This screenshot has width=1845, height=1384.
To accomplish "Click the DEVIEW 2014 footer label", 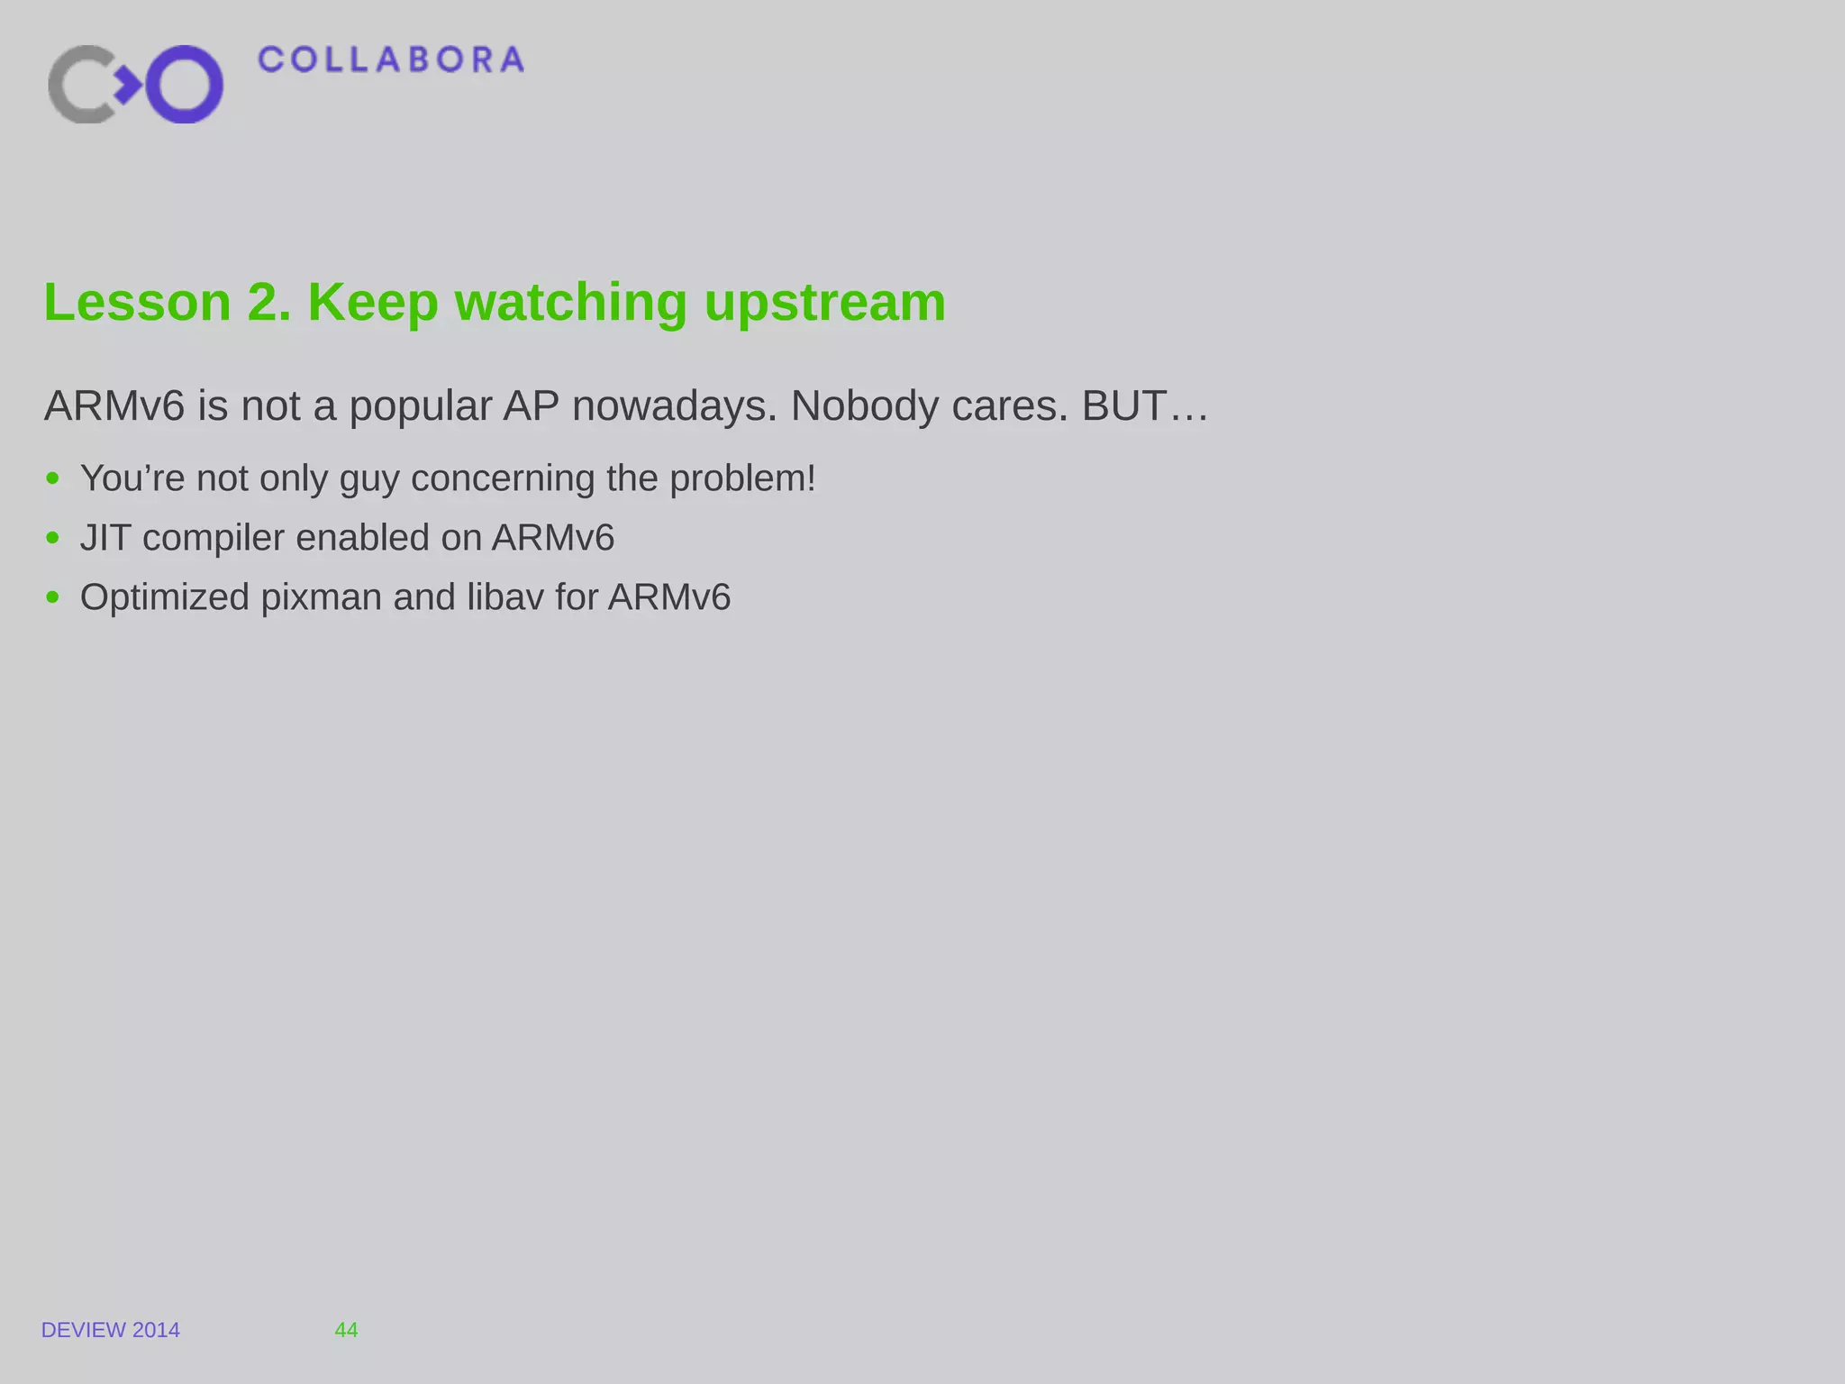I will pos(111,1330).
